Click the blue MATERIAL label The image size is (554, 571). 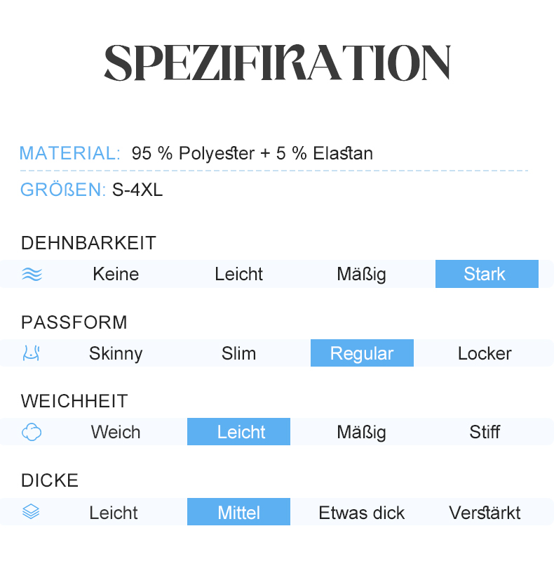coord(69,153)
